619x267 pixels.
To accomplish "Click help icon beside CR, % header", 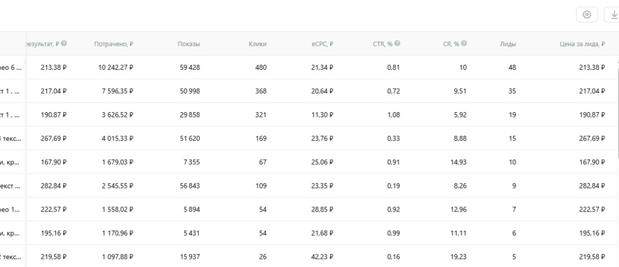I will pyautogui.click(x=464, y=44).
